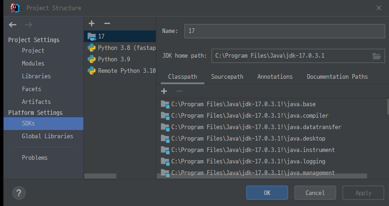
Task: Remove the selected SDK with the minus icon
Action: coord(107,23)
